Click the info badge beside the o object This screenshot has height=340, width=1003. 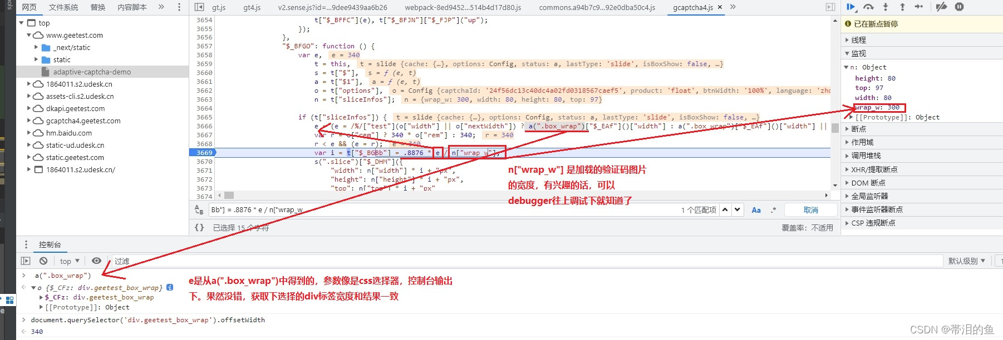click(x=170, y=287)
